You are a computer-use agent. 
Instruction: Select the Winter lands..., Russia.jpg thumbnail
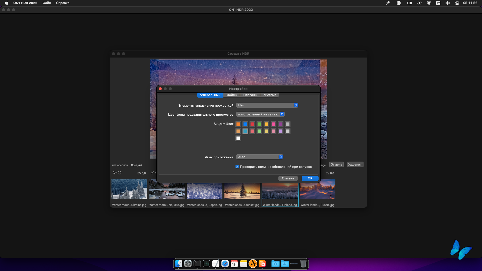(318, 189)
